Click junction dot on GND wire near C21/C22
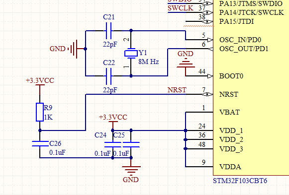Screen dimensions: 289x195 click(x=86, y=49)
